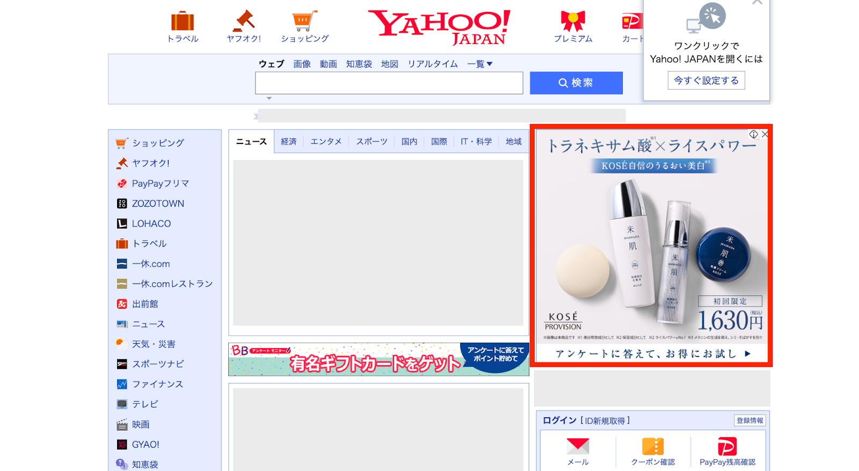Click into the web search input field
This screenshot has height=471, width=859.
[389, 83]
